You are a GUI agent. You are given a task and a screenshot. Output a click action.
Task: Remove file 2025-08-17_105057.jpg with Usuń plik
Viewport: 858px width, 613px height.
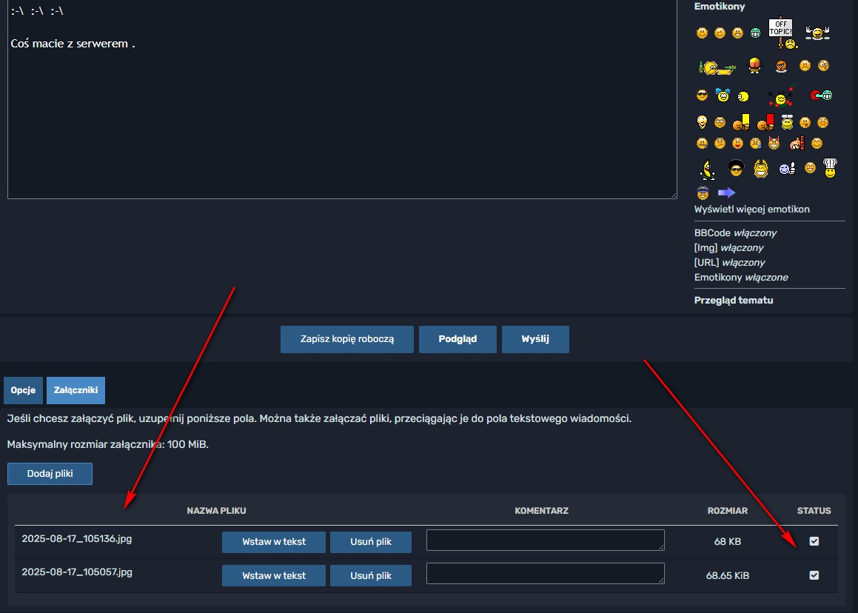coord(370,575)
